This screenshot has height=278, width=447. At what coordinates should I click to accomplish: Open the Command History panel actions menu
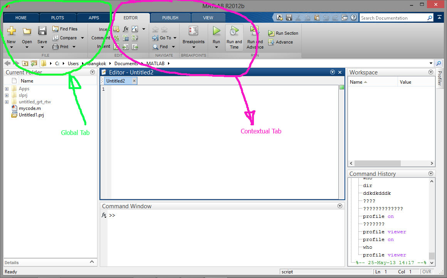(431, 174)
